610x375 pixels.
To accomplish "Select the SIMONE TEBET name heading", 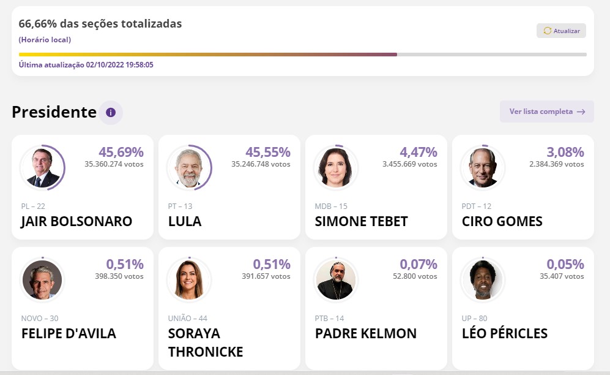I will (361, 221).
